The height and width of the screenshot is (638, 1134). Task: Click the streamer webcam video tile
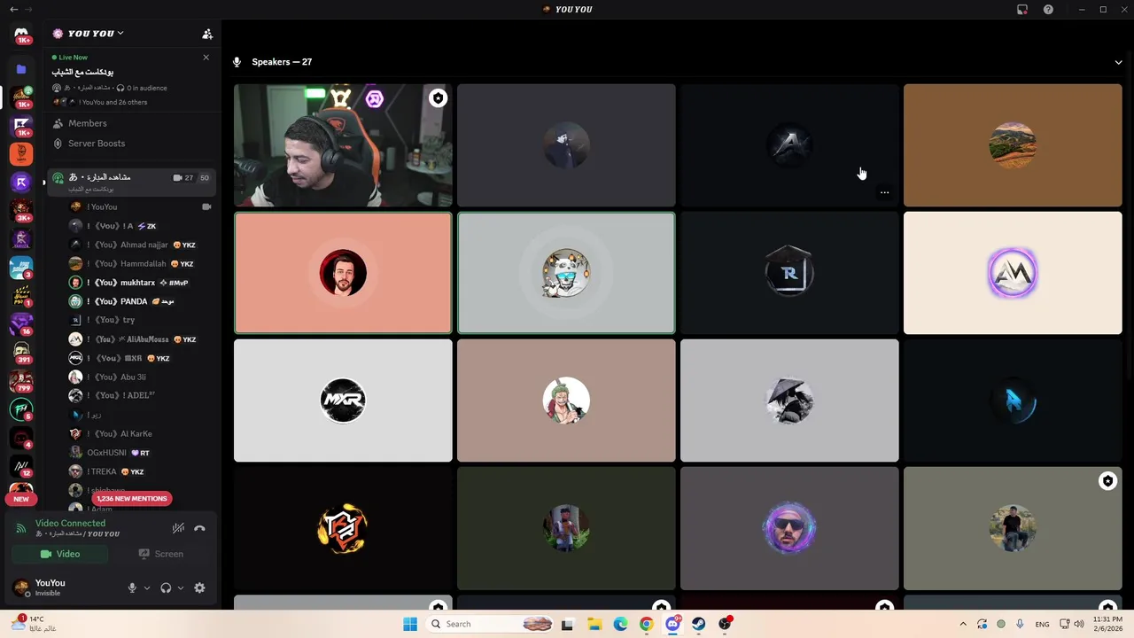click(343, 145)
